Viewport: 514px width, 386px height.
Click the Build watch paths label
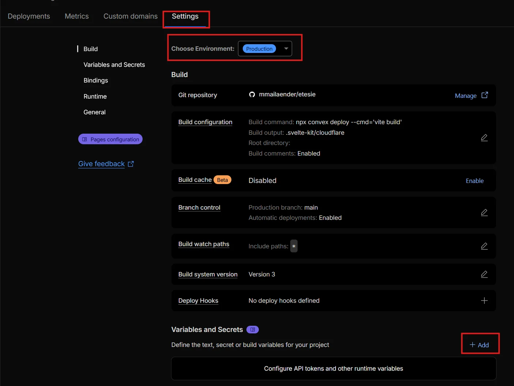204,244
